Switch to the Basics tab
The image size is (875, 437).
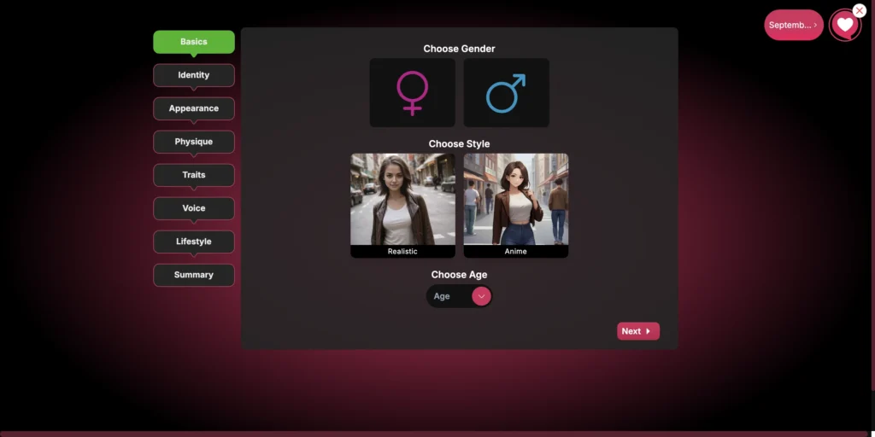coord(194,42)
